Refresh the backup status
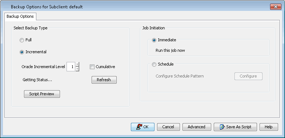 pos(104,80)
